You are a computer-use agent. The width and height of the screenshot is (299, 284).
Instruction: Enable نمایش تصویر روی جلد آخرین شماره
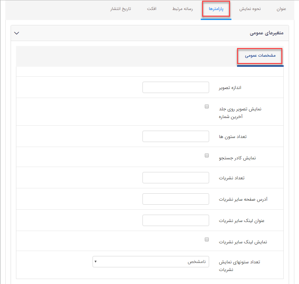(x=207, y=106)
